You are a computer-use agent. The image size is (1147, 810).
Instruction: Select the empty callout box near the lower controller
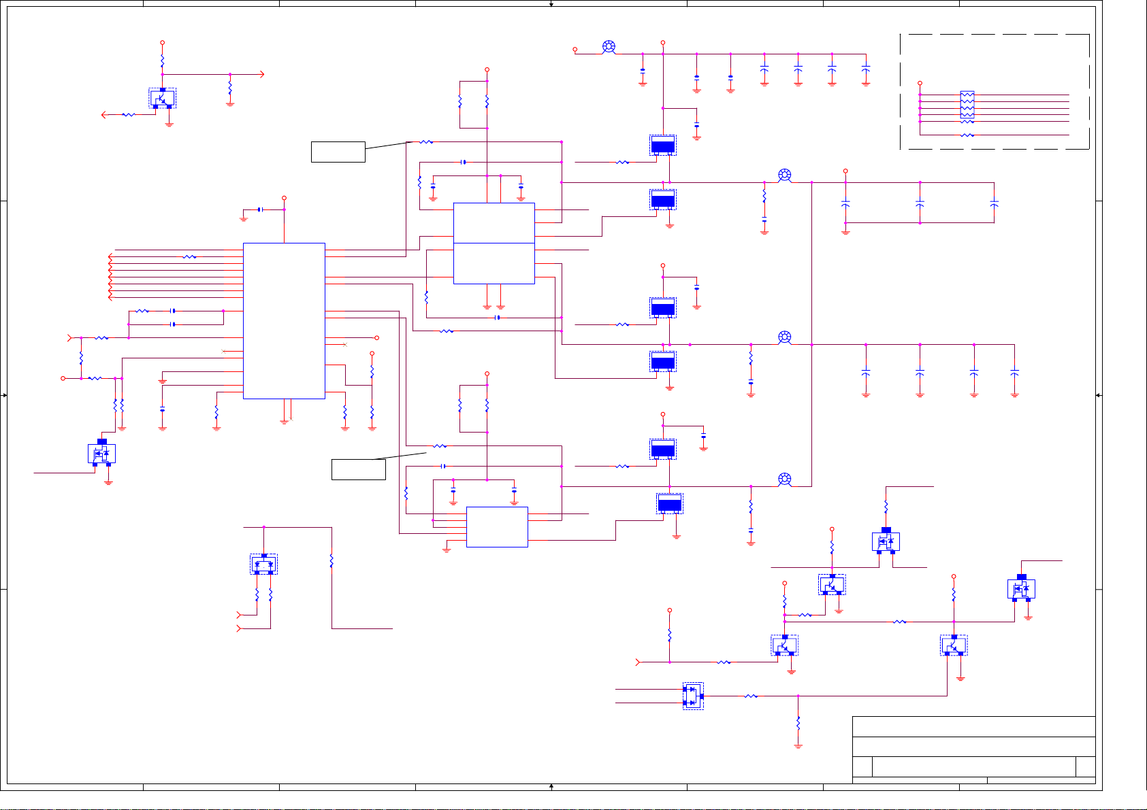[x=359, y=469]
